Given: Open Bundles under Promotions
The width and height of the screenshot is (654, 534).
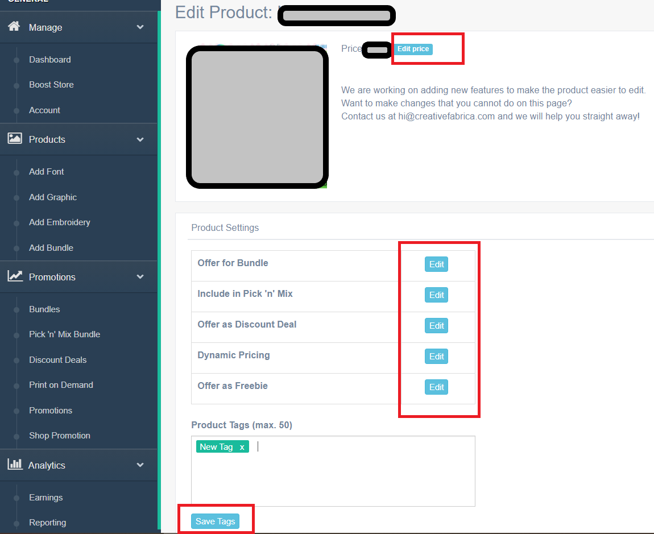Looking at the screenshot, I should coord(44,309).
